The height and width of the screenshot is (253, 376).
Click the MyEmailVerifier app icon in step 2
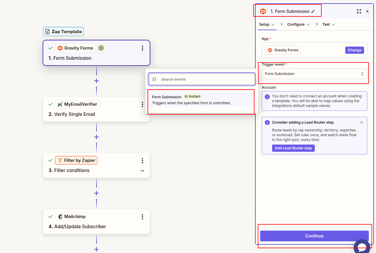tap(59, 104)
